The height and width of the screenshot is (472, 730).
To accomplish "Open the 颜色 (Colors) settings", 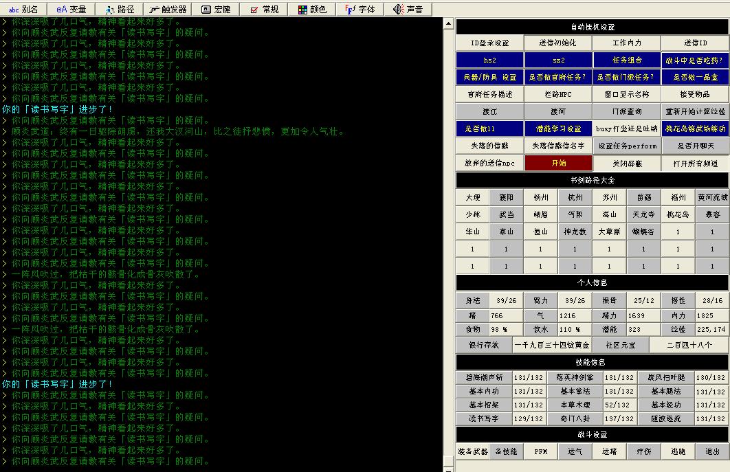I will (x=312, y=9).
